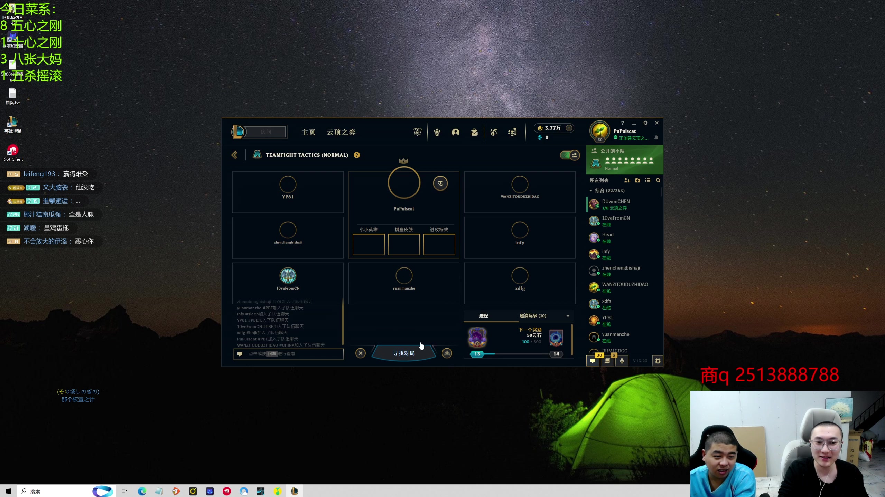Screen dimensions: 885x497
Task: Click the lobby game-mode help question mark
Action: pyautogui.click(x=357, y=155)
